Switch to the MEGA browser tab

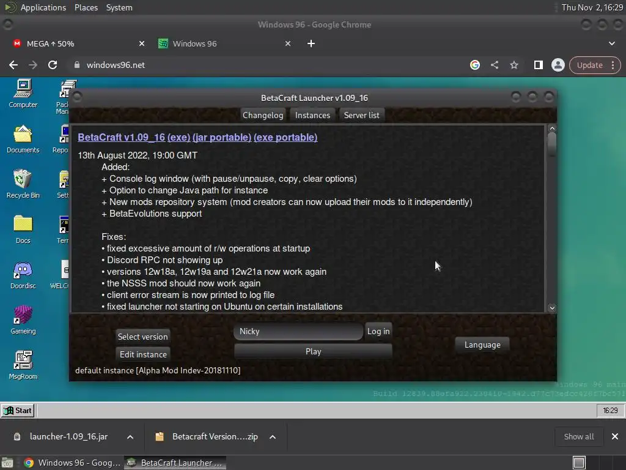pyautogui.click(x=78, y=43)
